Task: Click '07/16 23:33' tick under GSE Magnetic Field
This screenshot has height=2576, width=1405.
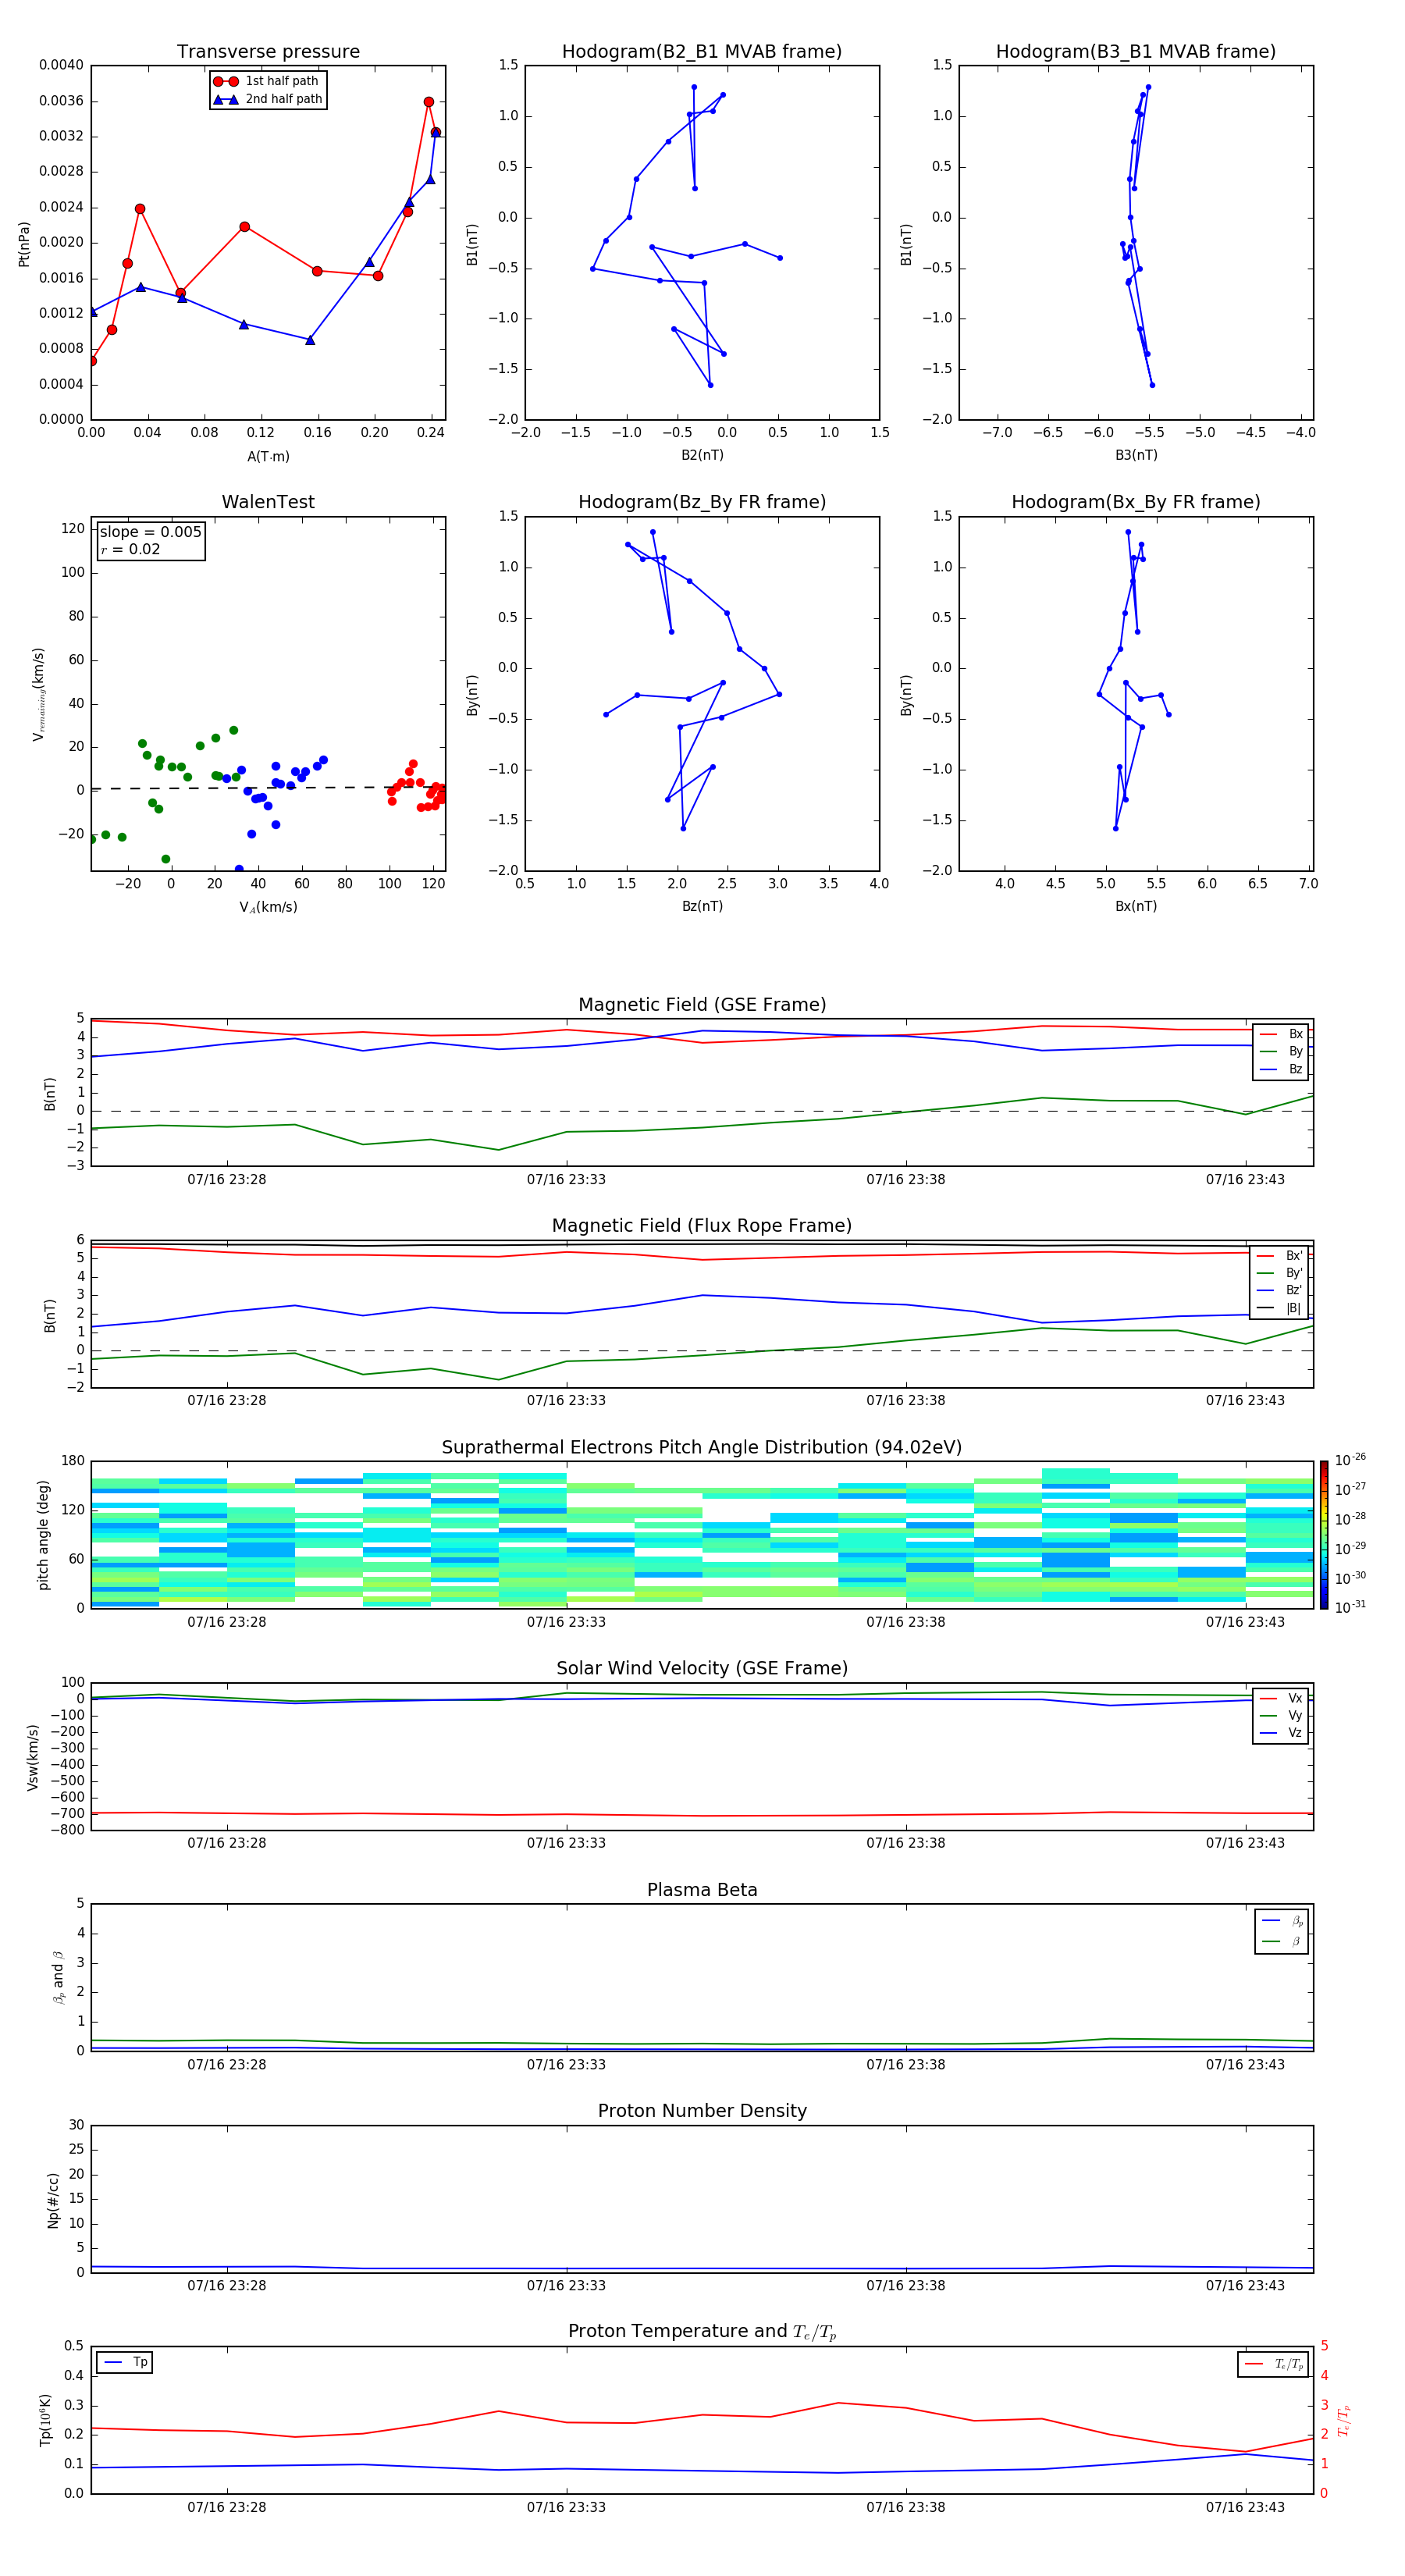Action: coord(566,1180)
